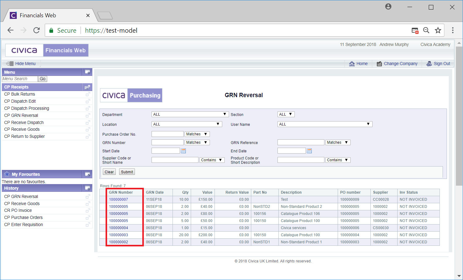Click the browser back arrow
Image resolution: width=463 pixels, height=280 pixels.
[x=10, y=30]
